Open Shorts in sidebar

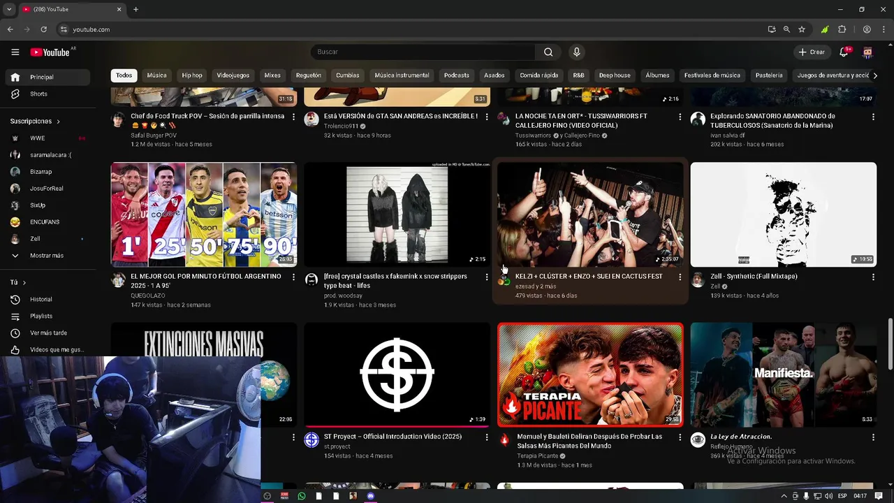[x=47, y=94]
